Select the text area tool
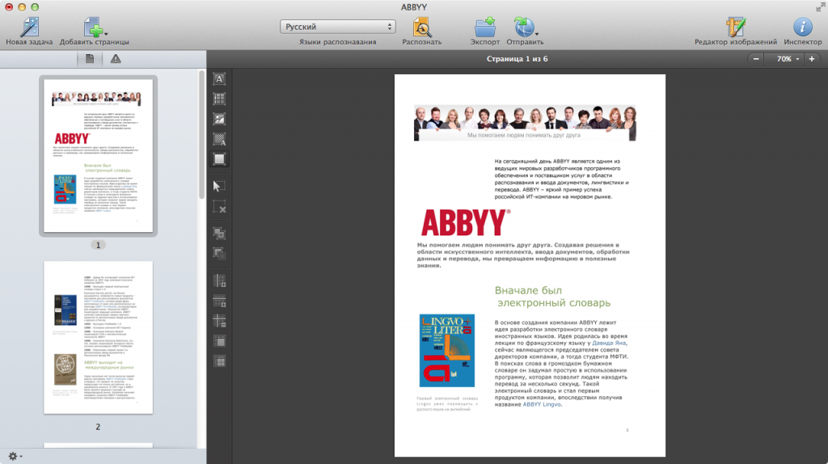The width and height of the screenshot is (828, 464). tap(219, 79)
